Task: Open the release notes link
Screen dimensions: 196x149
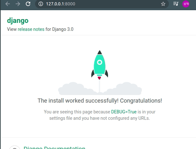Action: pyautogui.click(x=31, y=29)
